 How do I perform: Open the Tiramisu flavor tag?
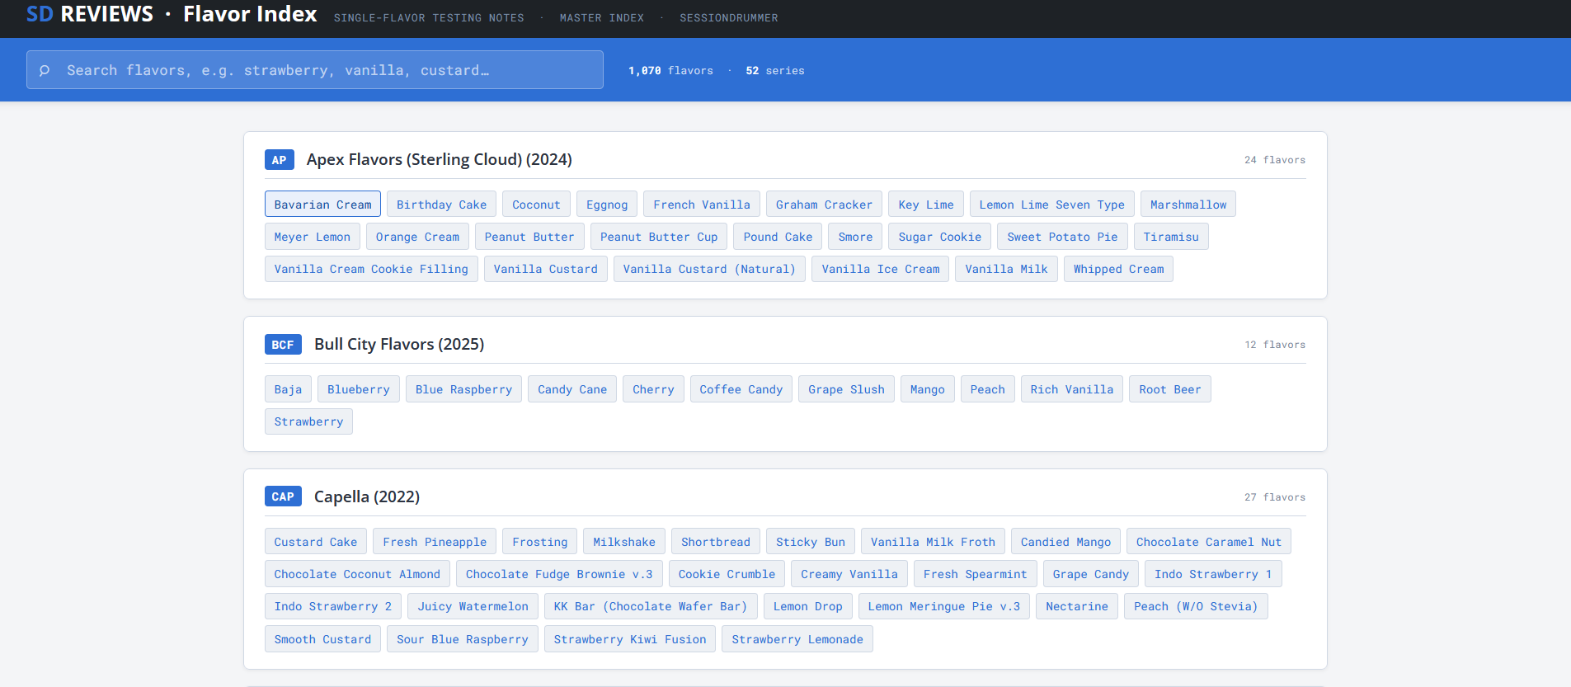(x=1170, y=237)
